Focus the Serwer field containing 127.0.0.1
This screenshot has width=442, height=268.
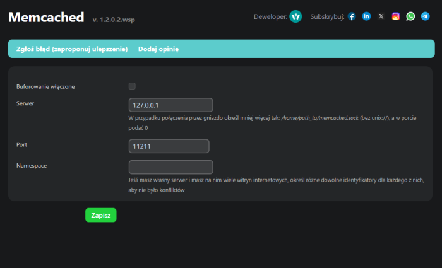170,105
